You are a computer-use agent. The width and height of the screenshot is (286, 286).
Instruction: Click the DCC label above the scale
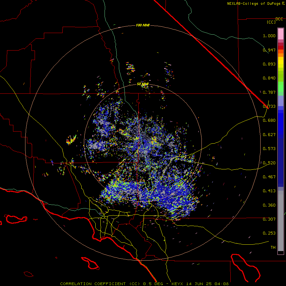pyautogui.click(x=279, y=19)
